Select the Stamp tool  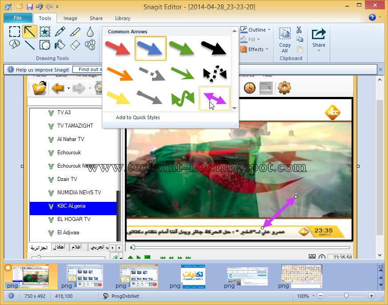click(x=45, y=32)
